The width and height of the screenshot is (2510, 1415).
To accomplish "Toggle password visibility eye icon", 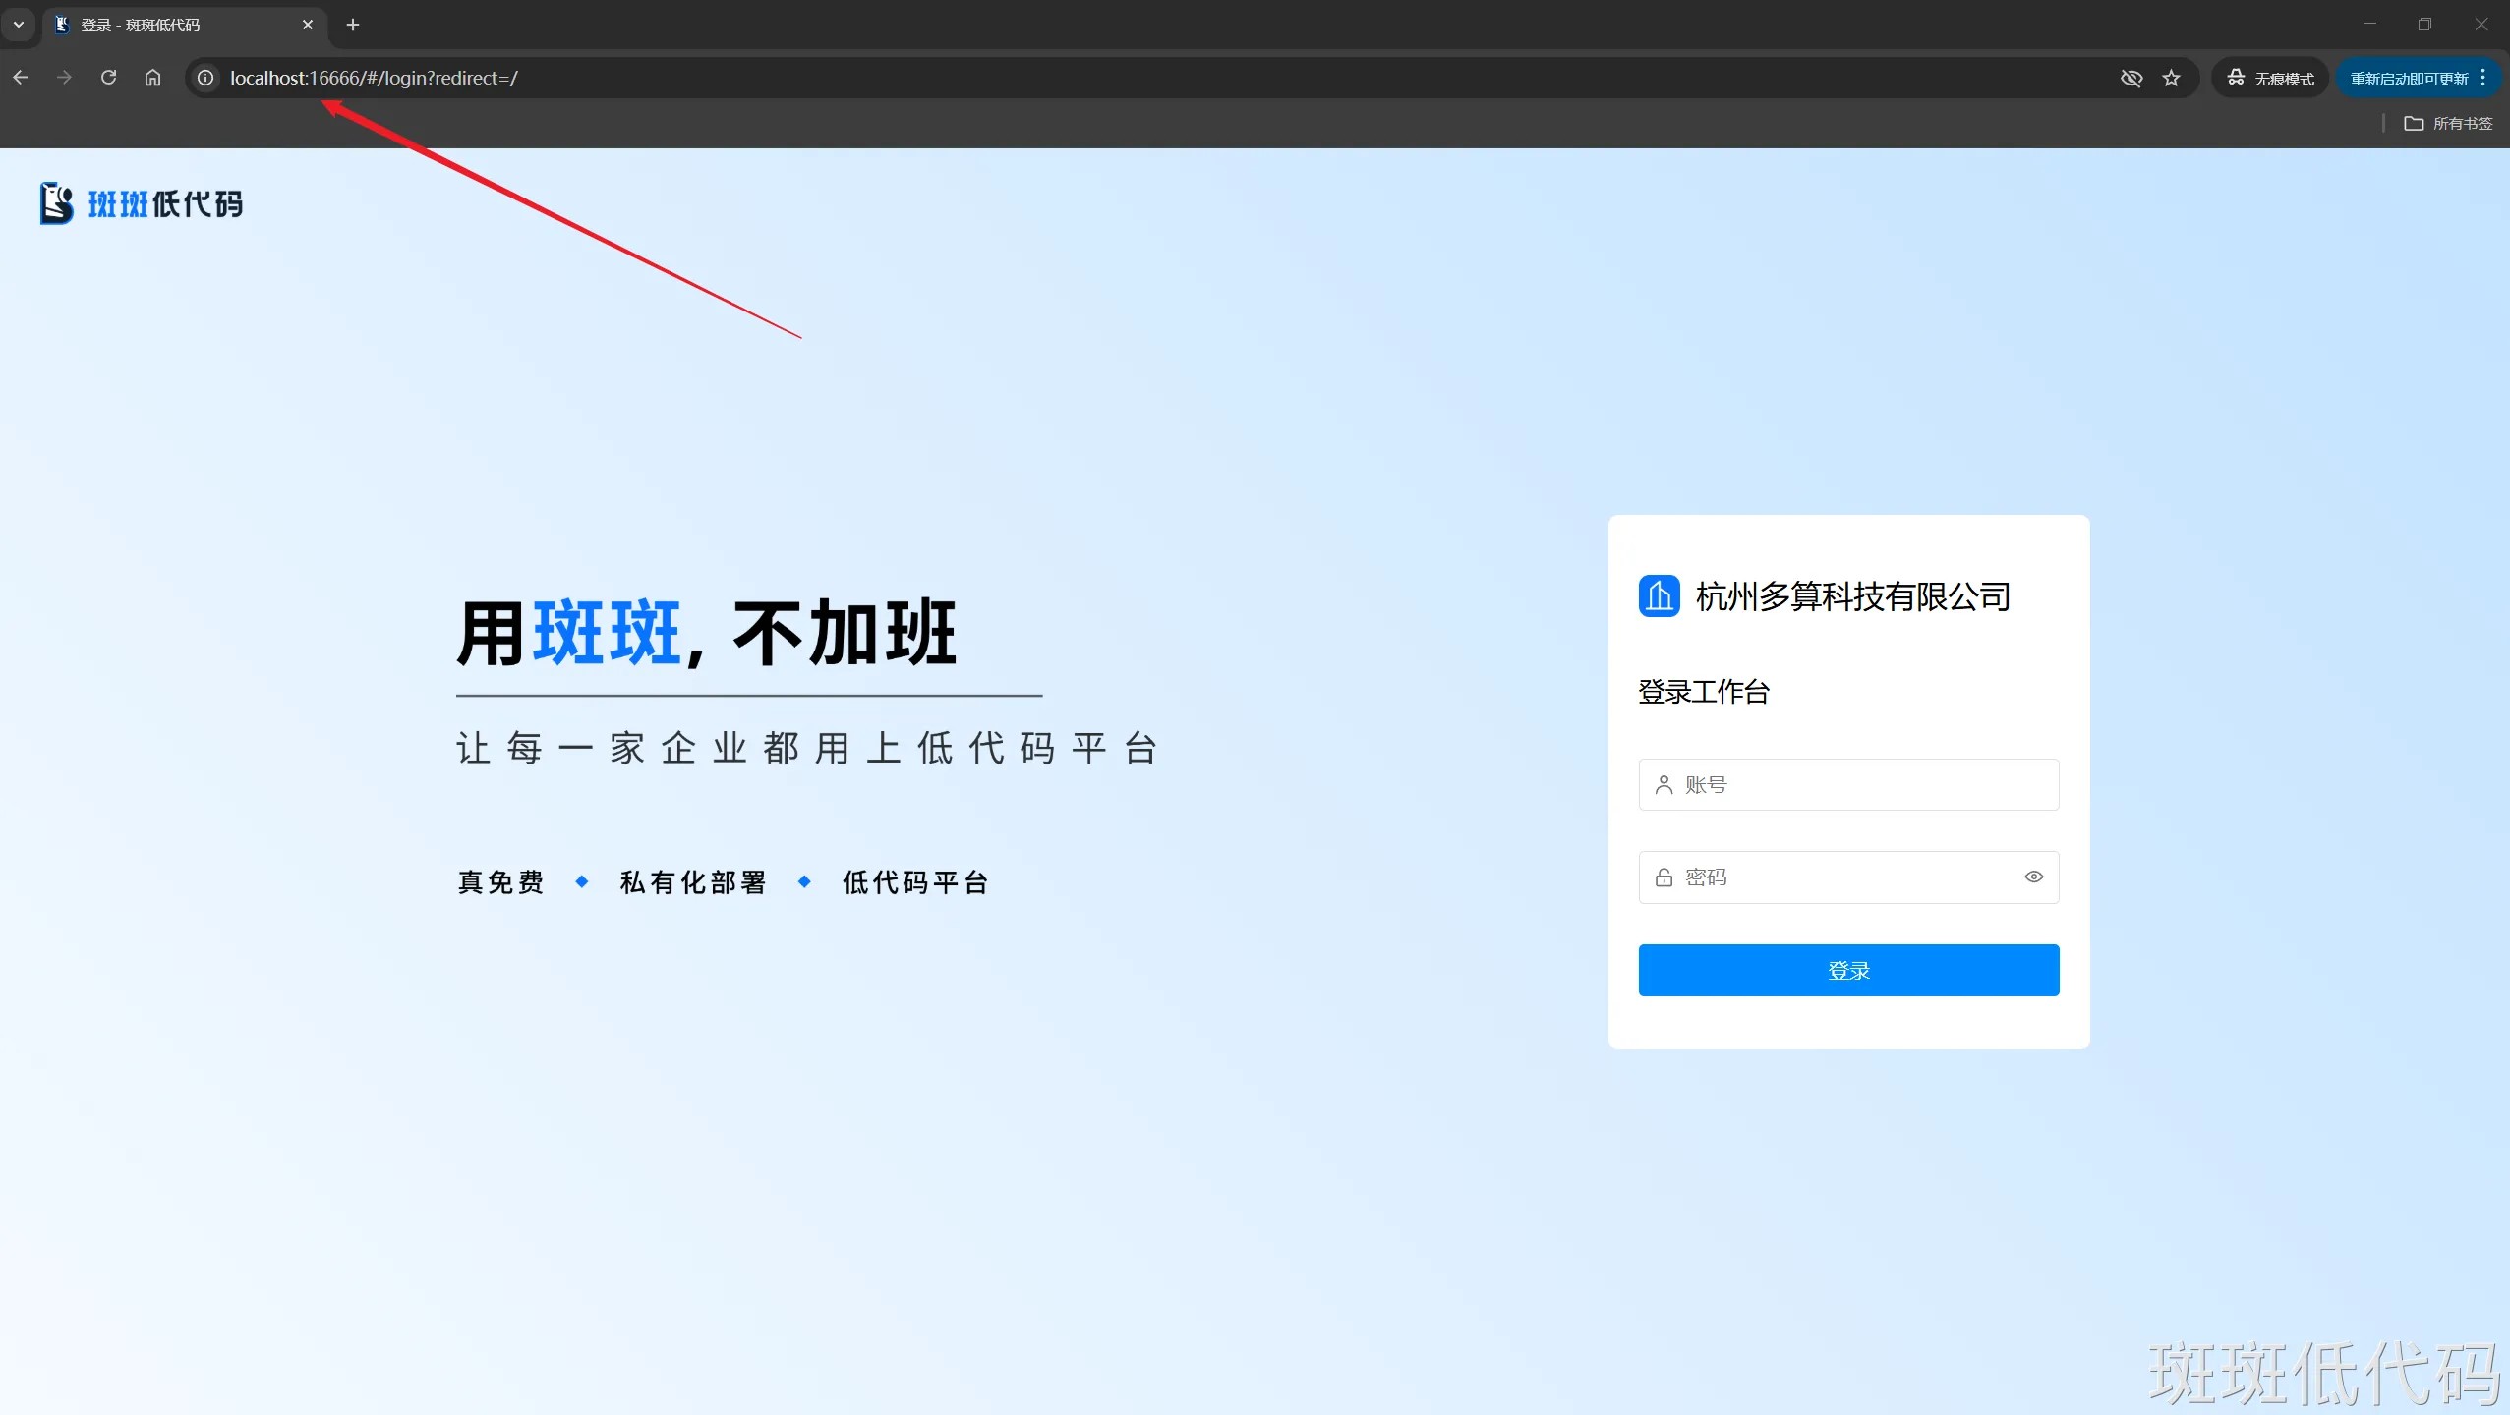I will tap(2033, 877).
